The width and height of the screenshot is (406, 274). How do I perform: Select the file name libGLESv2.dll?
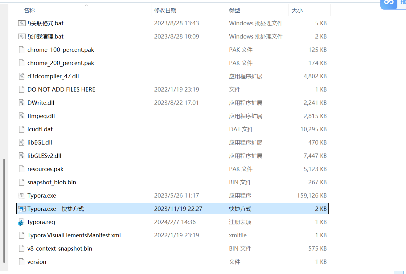click(44, 156)
